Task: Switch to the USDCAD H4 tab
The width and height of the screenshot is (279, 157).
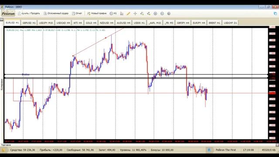Action: tap(63, 23)
